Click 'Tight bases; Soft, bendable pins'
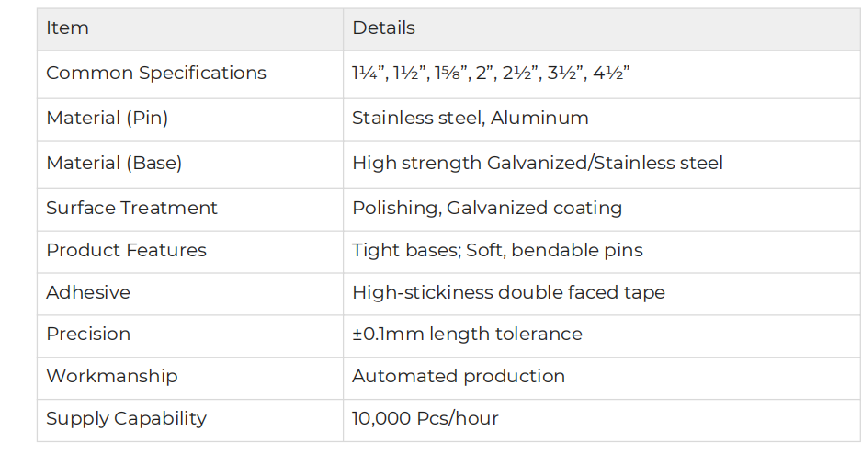This screenshot has width=862, height=454. (x=497, y=251)
